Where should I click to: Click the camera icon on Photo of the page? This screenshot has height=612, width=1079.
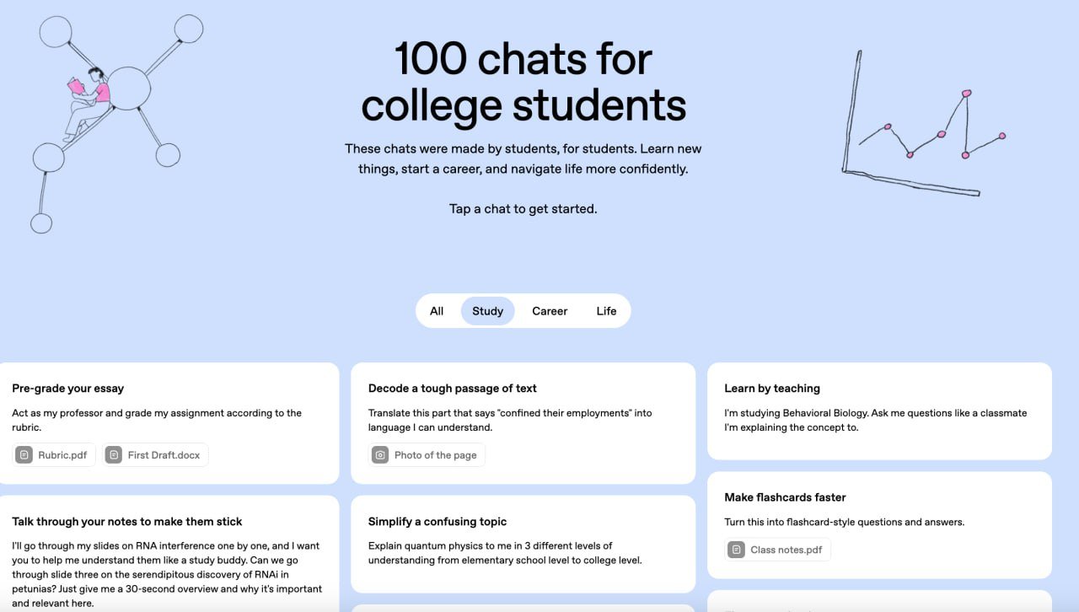click(379, 454)
